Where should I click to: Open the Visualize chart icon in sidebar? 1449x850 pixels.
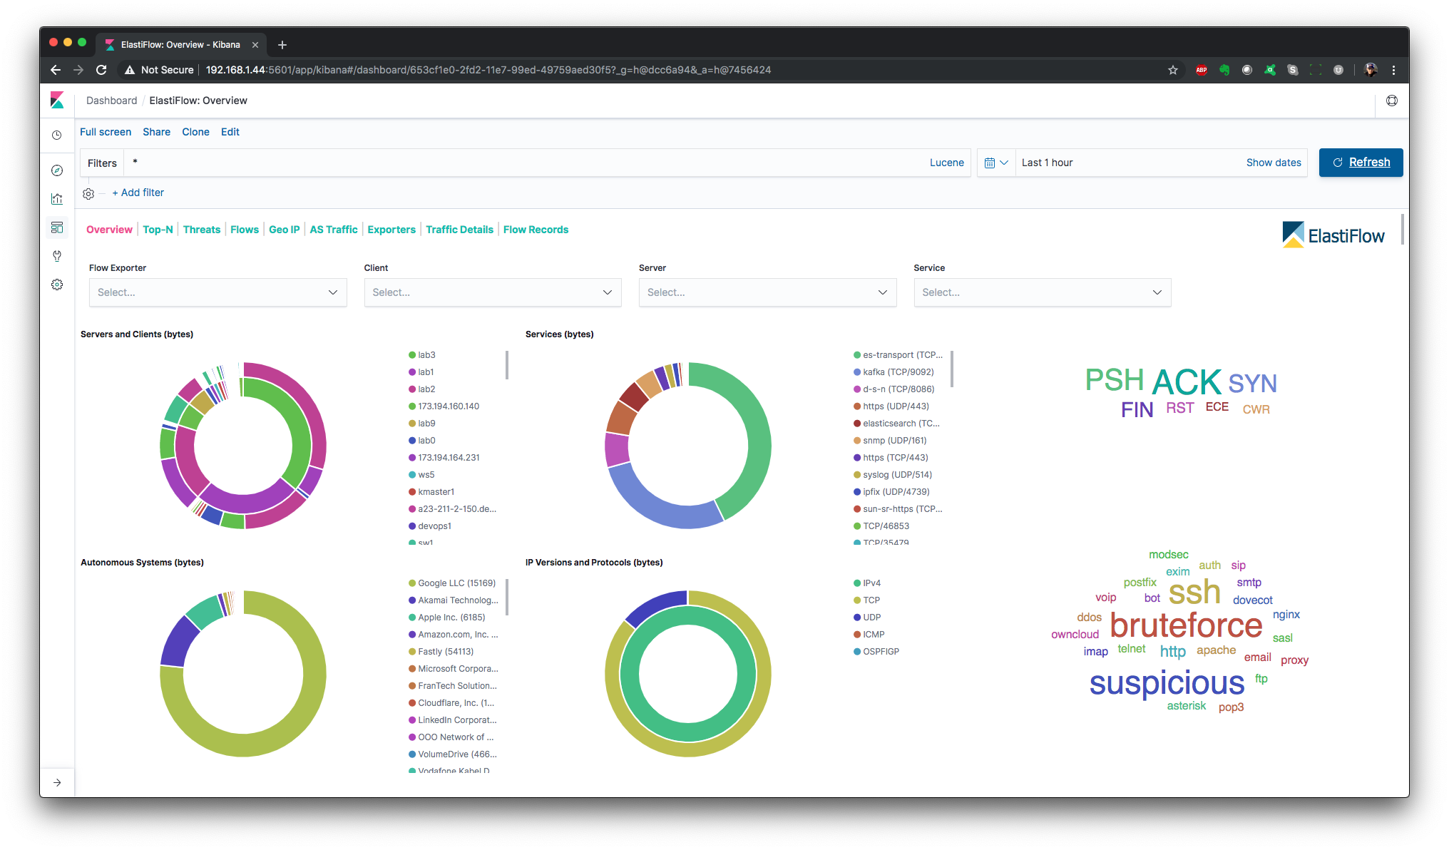(x=57, y=199)
